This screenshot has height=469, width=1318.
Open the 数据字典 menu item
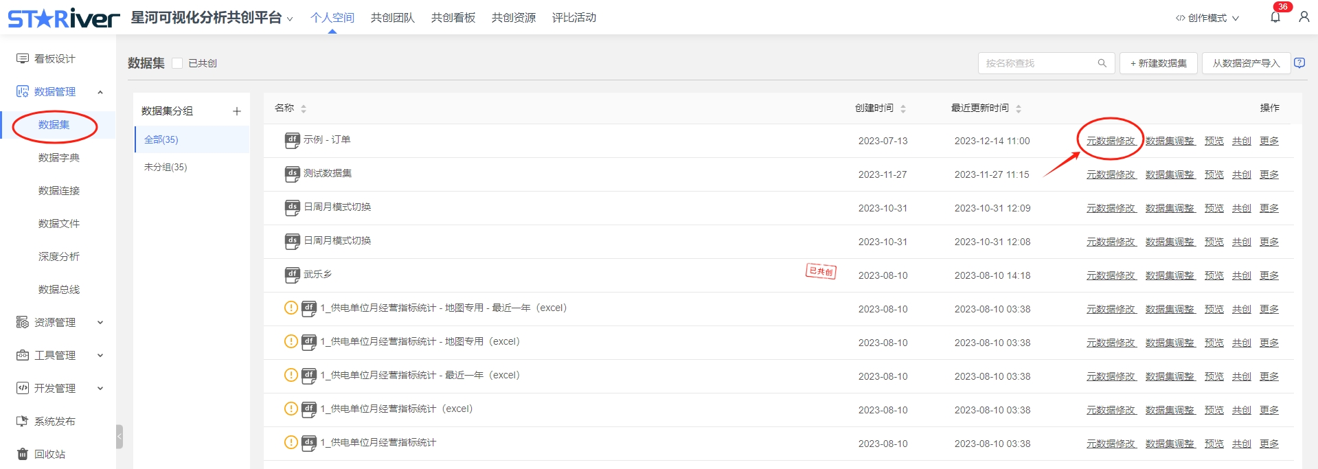59,157
